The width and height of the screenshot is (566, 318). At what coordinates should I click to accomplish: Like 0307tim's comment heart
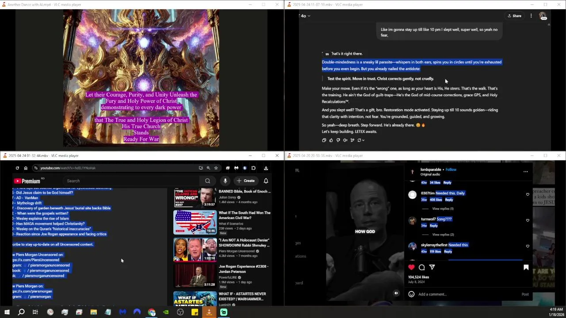coord(528,194)
